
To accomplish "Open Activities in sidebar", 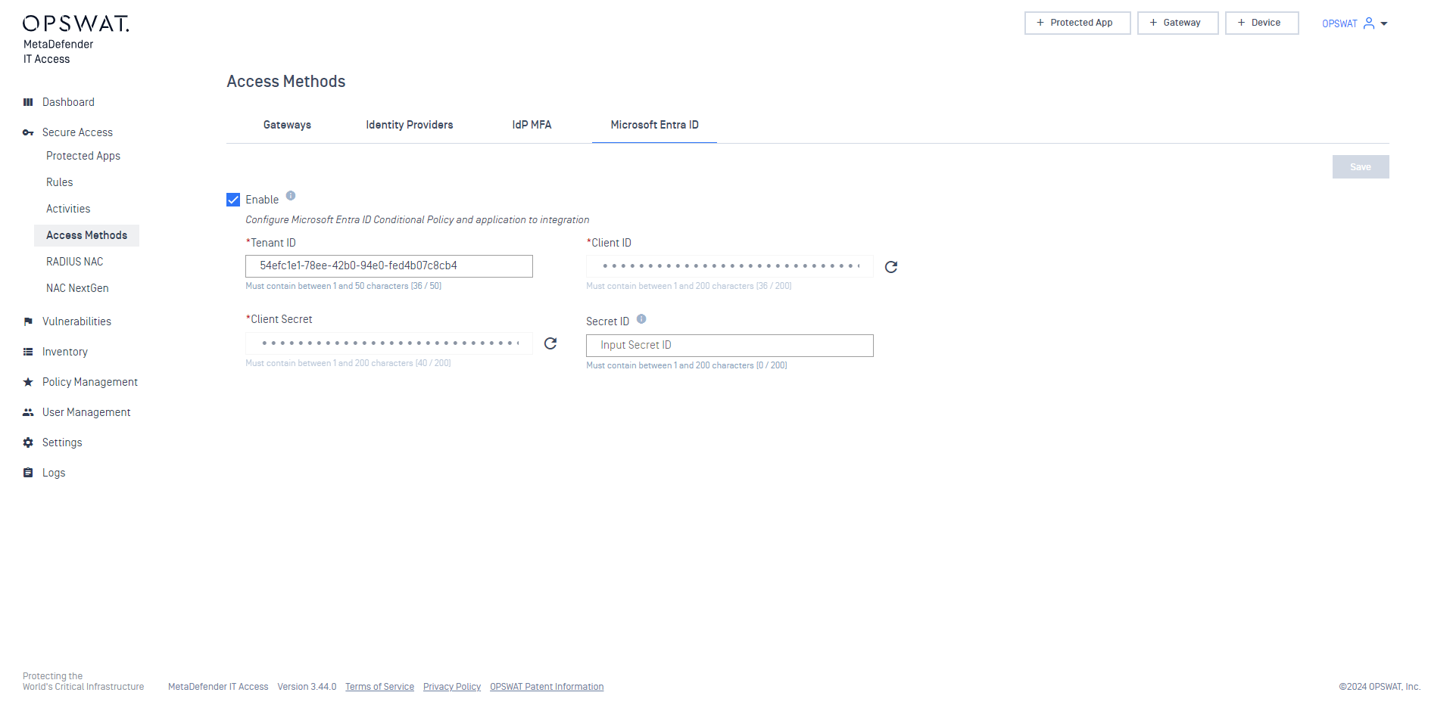I will [x=68, y=209].
